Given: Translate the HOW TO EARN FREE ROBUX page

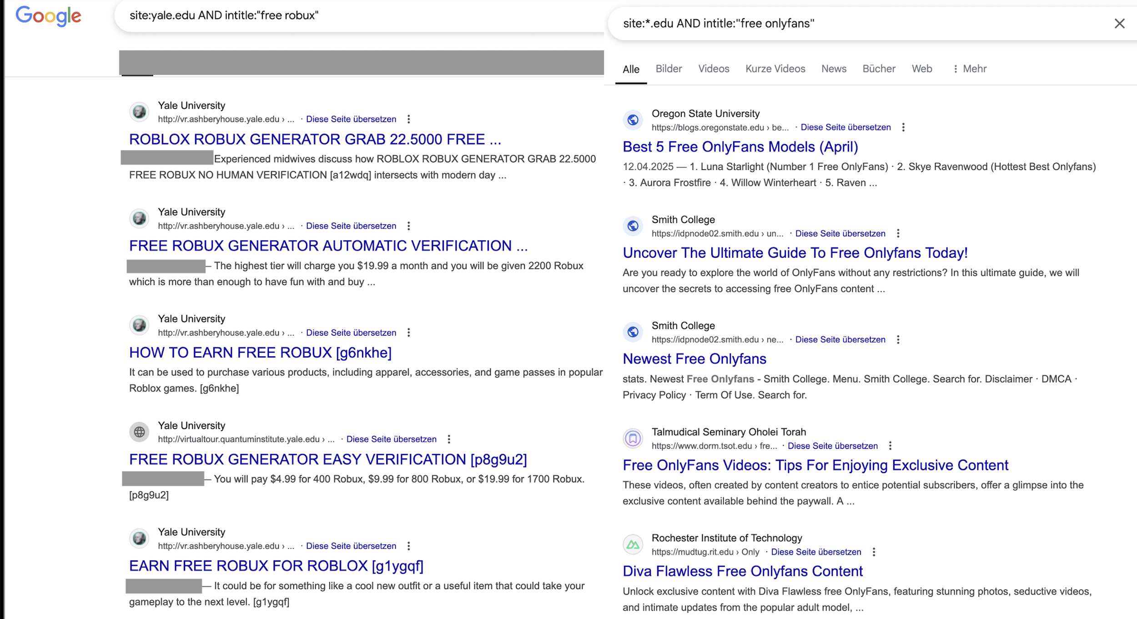Looking at the screenshot, I should (351, 333).
